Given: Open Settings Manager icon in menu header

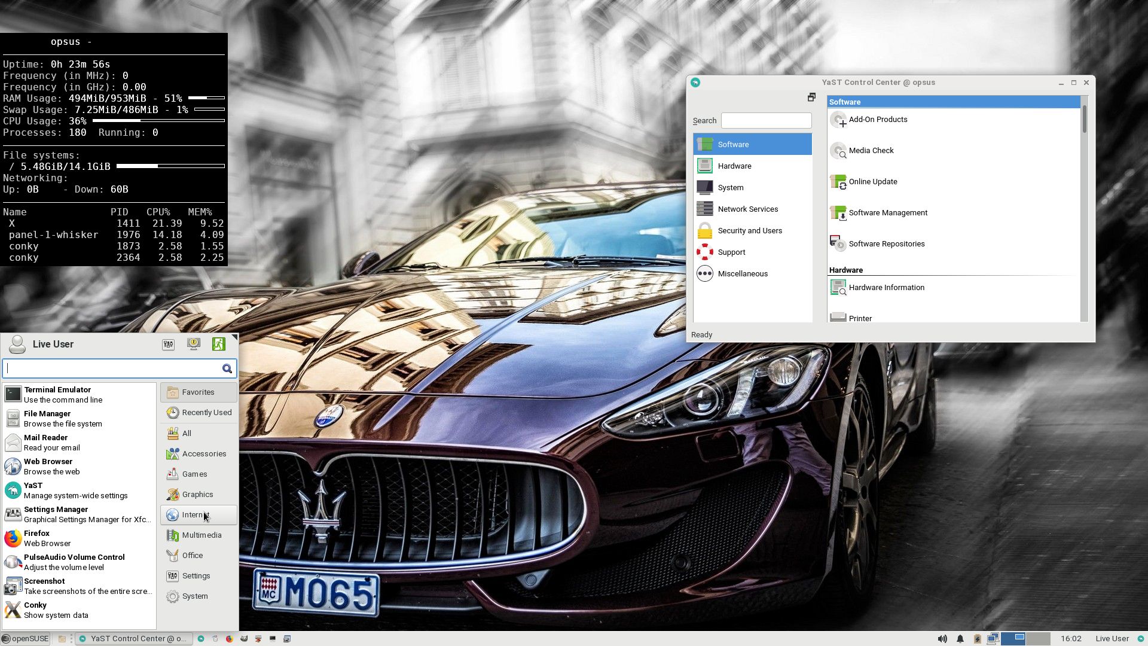Looking at the screenshot, I should [169, 344].
